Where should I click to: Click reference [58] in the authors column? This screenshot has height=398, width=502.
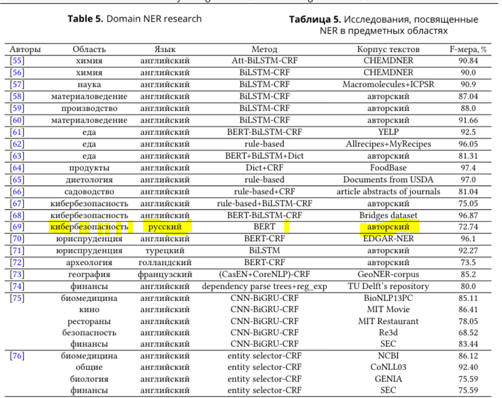(17, 96)
